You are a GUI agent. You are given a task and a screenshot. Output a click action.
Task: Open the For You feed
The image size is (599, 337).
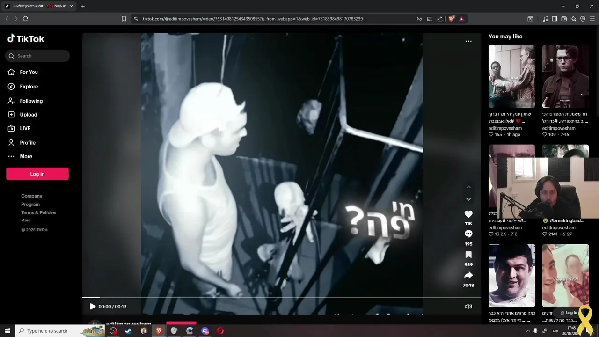point(29,72)
